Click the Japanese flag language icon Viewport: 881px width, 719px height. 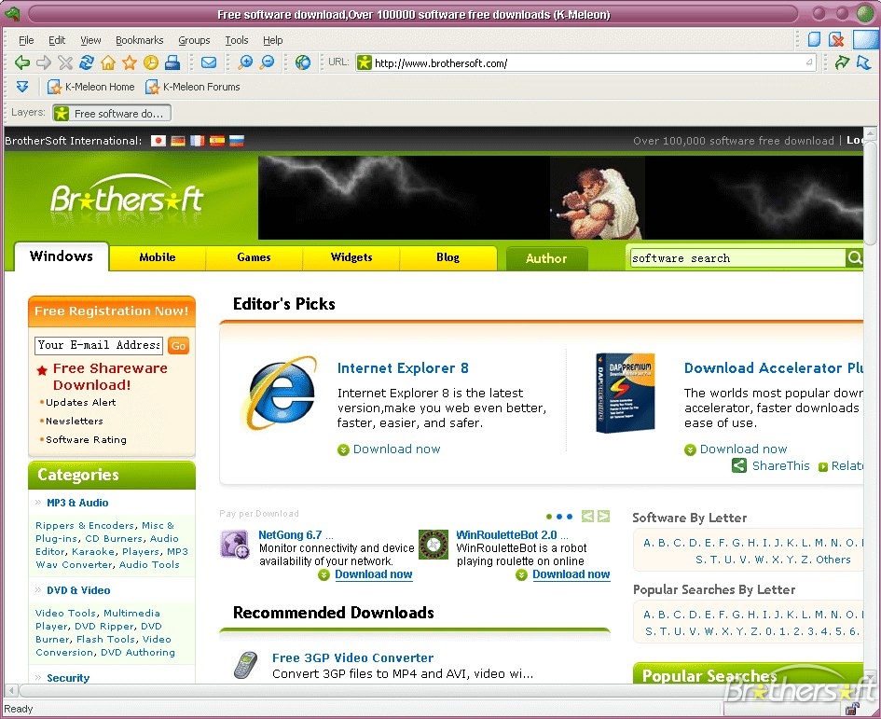158,141
